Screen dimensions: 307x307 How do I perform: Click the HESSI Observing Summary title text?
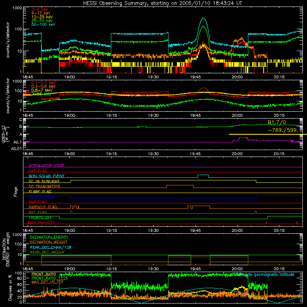coord(162,3)
